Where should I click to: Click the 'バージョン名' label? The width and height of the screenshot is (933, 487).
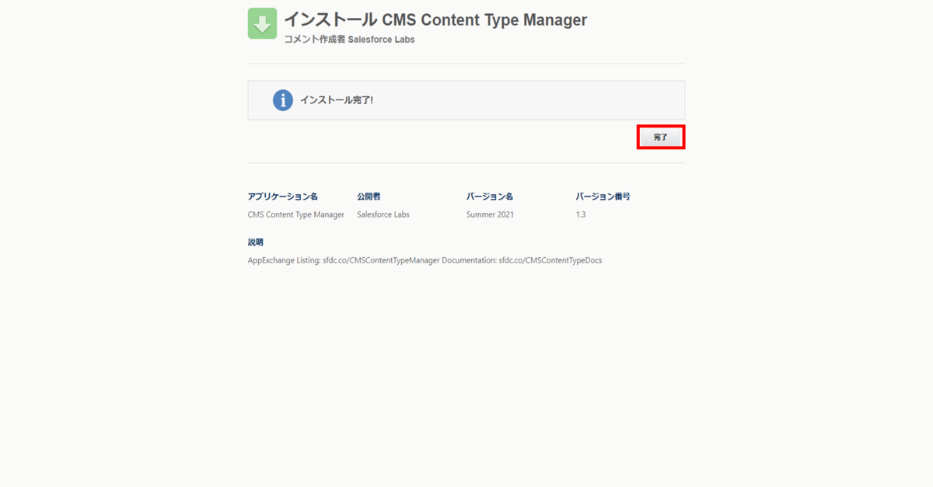click(490, 197)
